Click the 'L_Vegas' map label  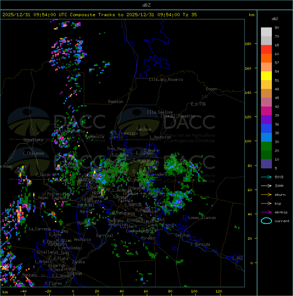pos(41,198)
